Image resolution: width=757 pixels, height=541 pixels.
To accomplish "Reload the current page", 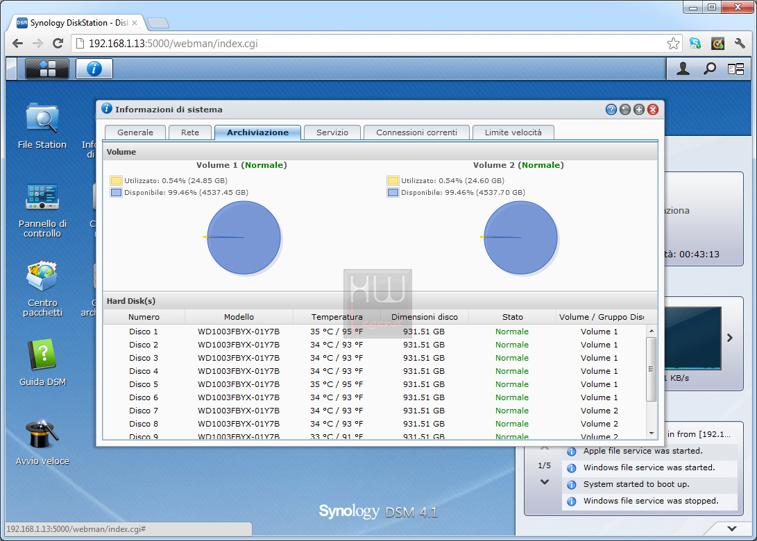I will pos(58,44).
